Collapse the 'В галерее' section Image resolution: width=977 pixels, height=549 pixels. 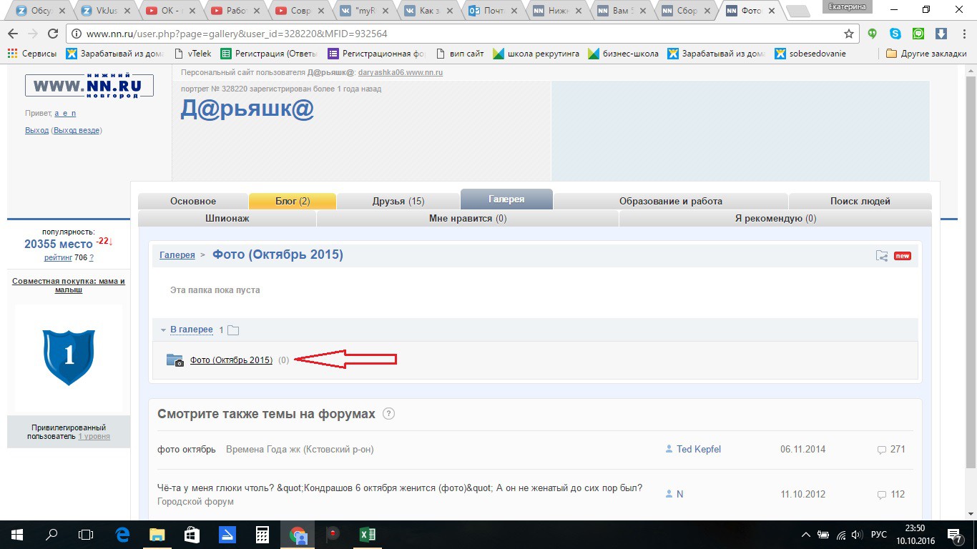(x=164, y=330)
